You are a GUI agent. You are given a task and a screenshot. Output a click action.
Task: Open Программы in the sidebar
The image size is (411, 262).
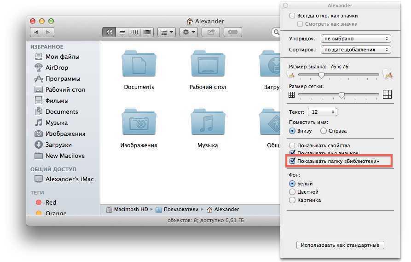point(58,78)
